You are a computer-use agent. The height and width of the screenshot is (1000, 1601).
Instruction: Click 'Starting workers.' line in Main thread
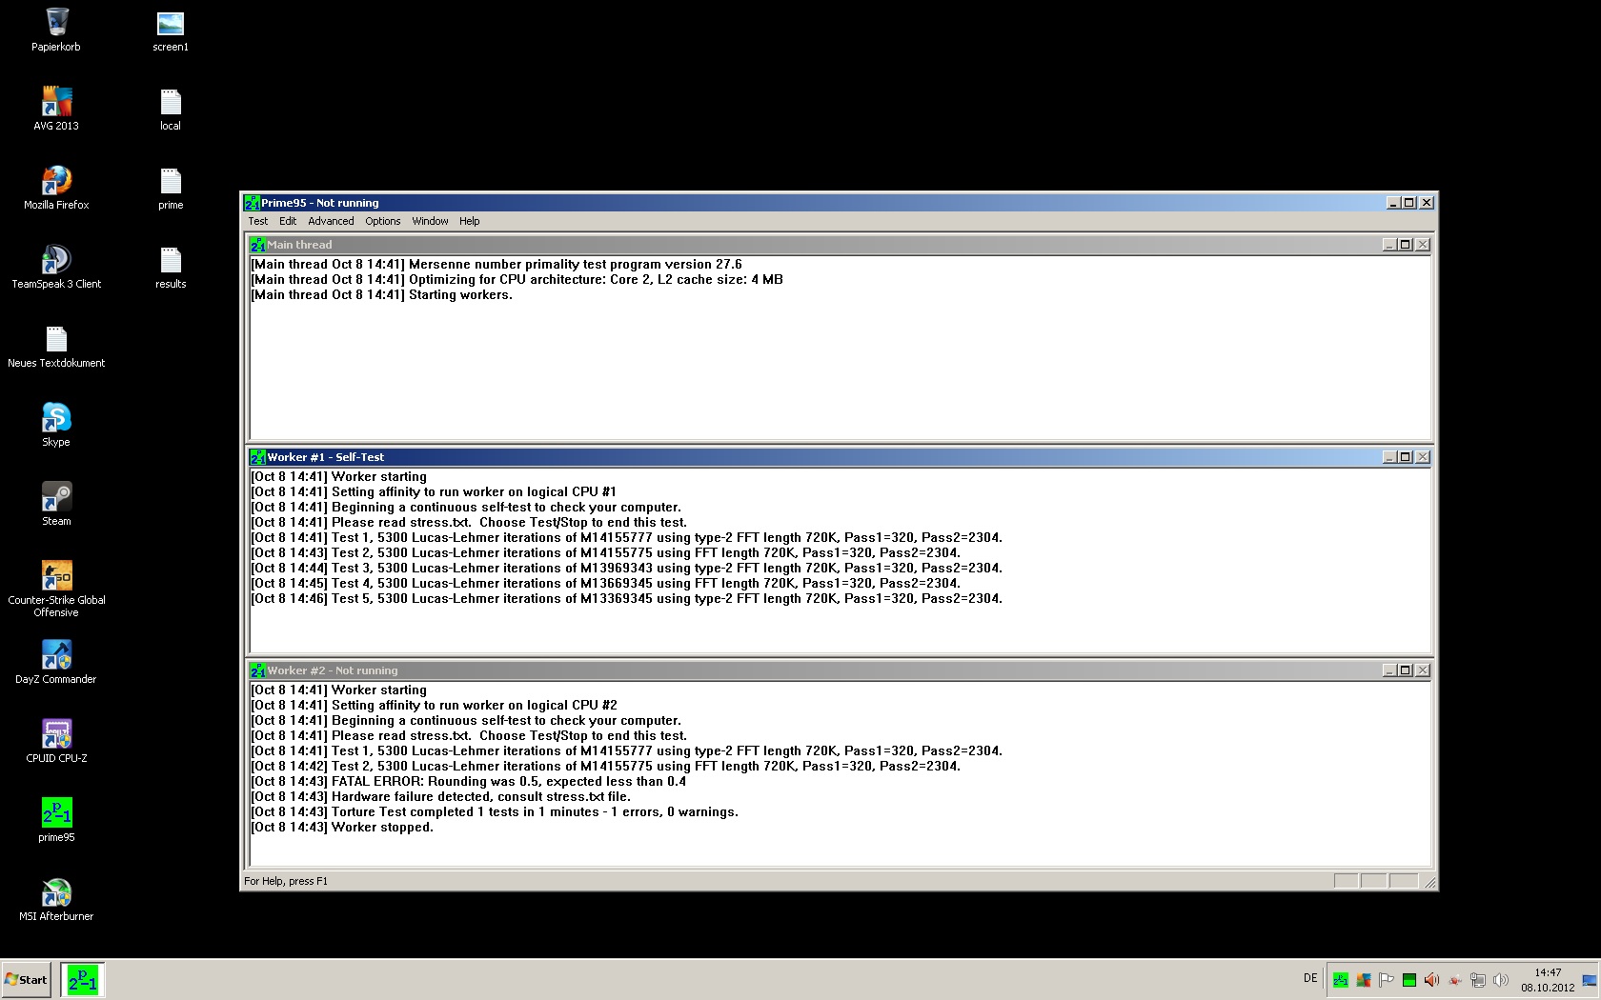tap(381, 295)
